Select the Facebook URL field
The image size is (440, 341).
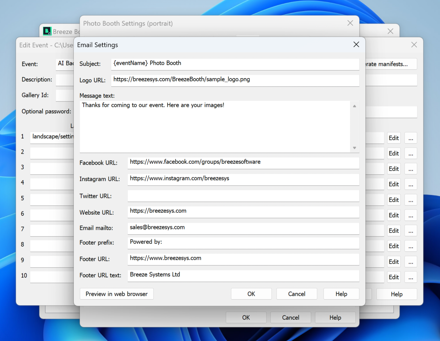click(243, 162)
